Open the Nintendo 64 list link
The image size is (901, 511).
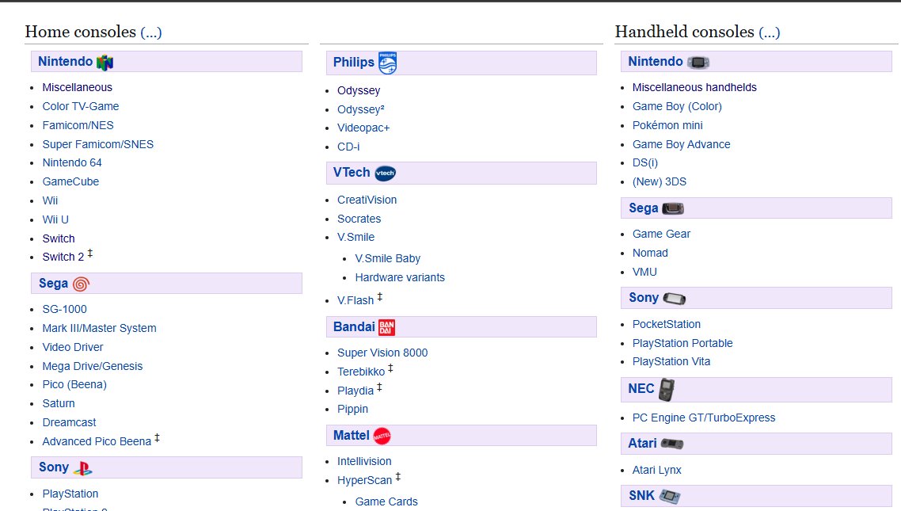click(x=72, y=162)
